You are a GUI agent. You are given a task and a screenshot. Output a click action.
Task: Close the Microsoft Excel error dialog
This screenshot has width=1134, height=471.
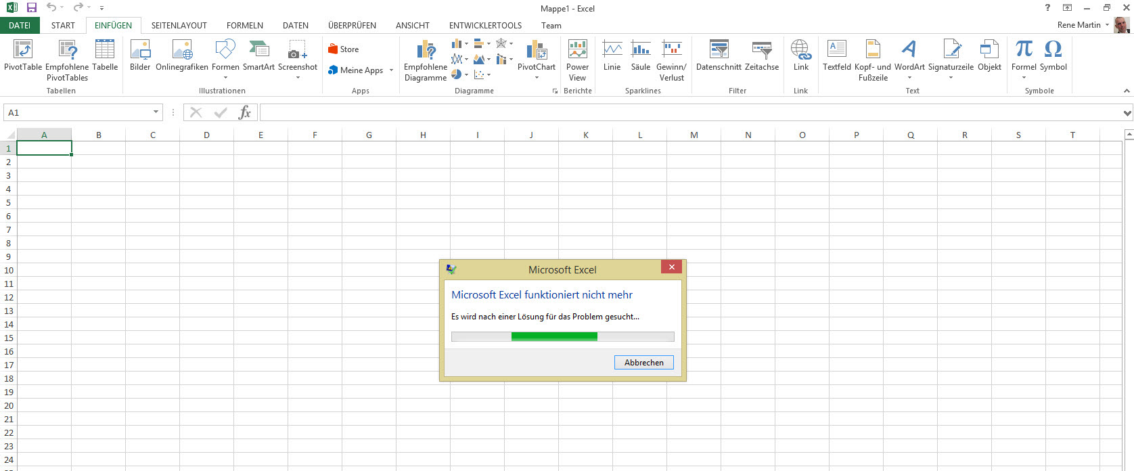click(671, 267)
